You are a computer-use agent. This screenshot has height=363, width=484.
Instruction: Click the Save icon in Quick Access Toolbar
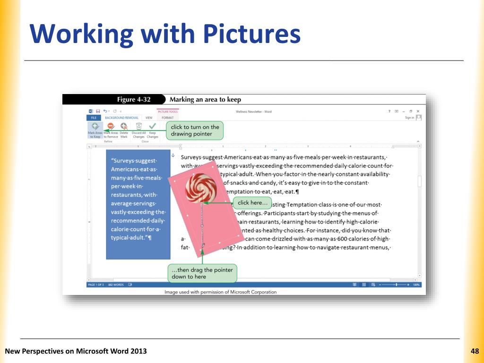(98, 111)
